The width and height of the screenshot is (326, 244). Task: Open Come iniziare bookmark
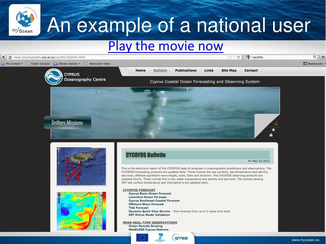tap(39, 64)
